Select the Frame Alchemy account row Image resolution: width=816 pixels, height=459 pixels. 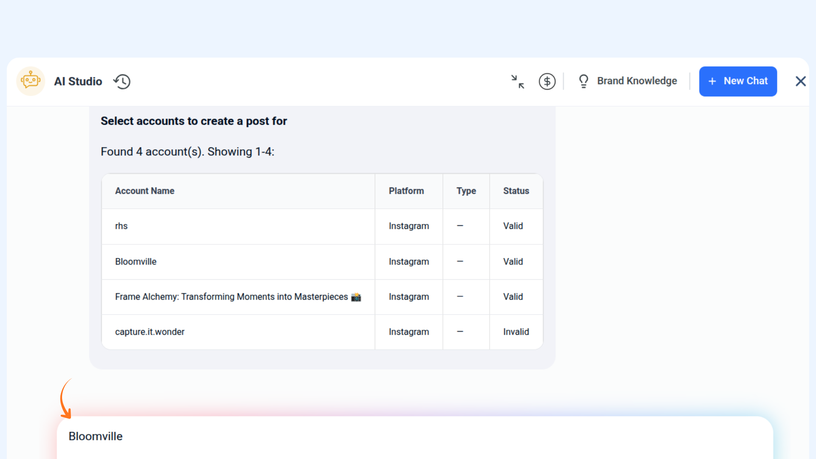coord(231,297)
